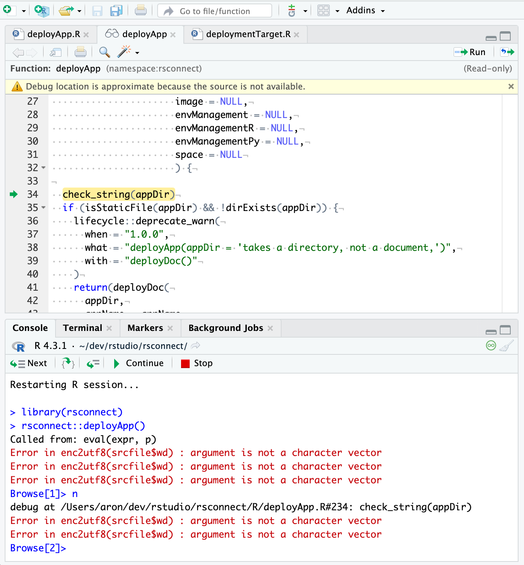Image resolution: width=524 pixels, height=565 pixels.
Task: Open the New File dropdown arrow
Action: 23,11
